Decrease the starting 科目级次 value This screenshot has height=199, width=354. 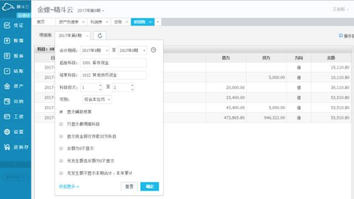tap(100, 89)
